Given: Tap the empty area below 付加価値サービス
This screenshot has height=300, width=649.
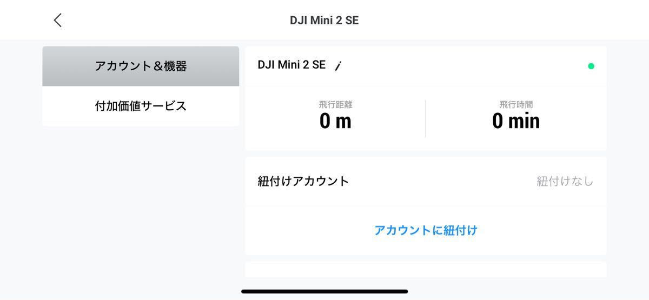Looking at the screenshot, I should 141,205.
